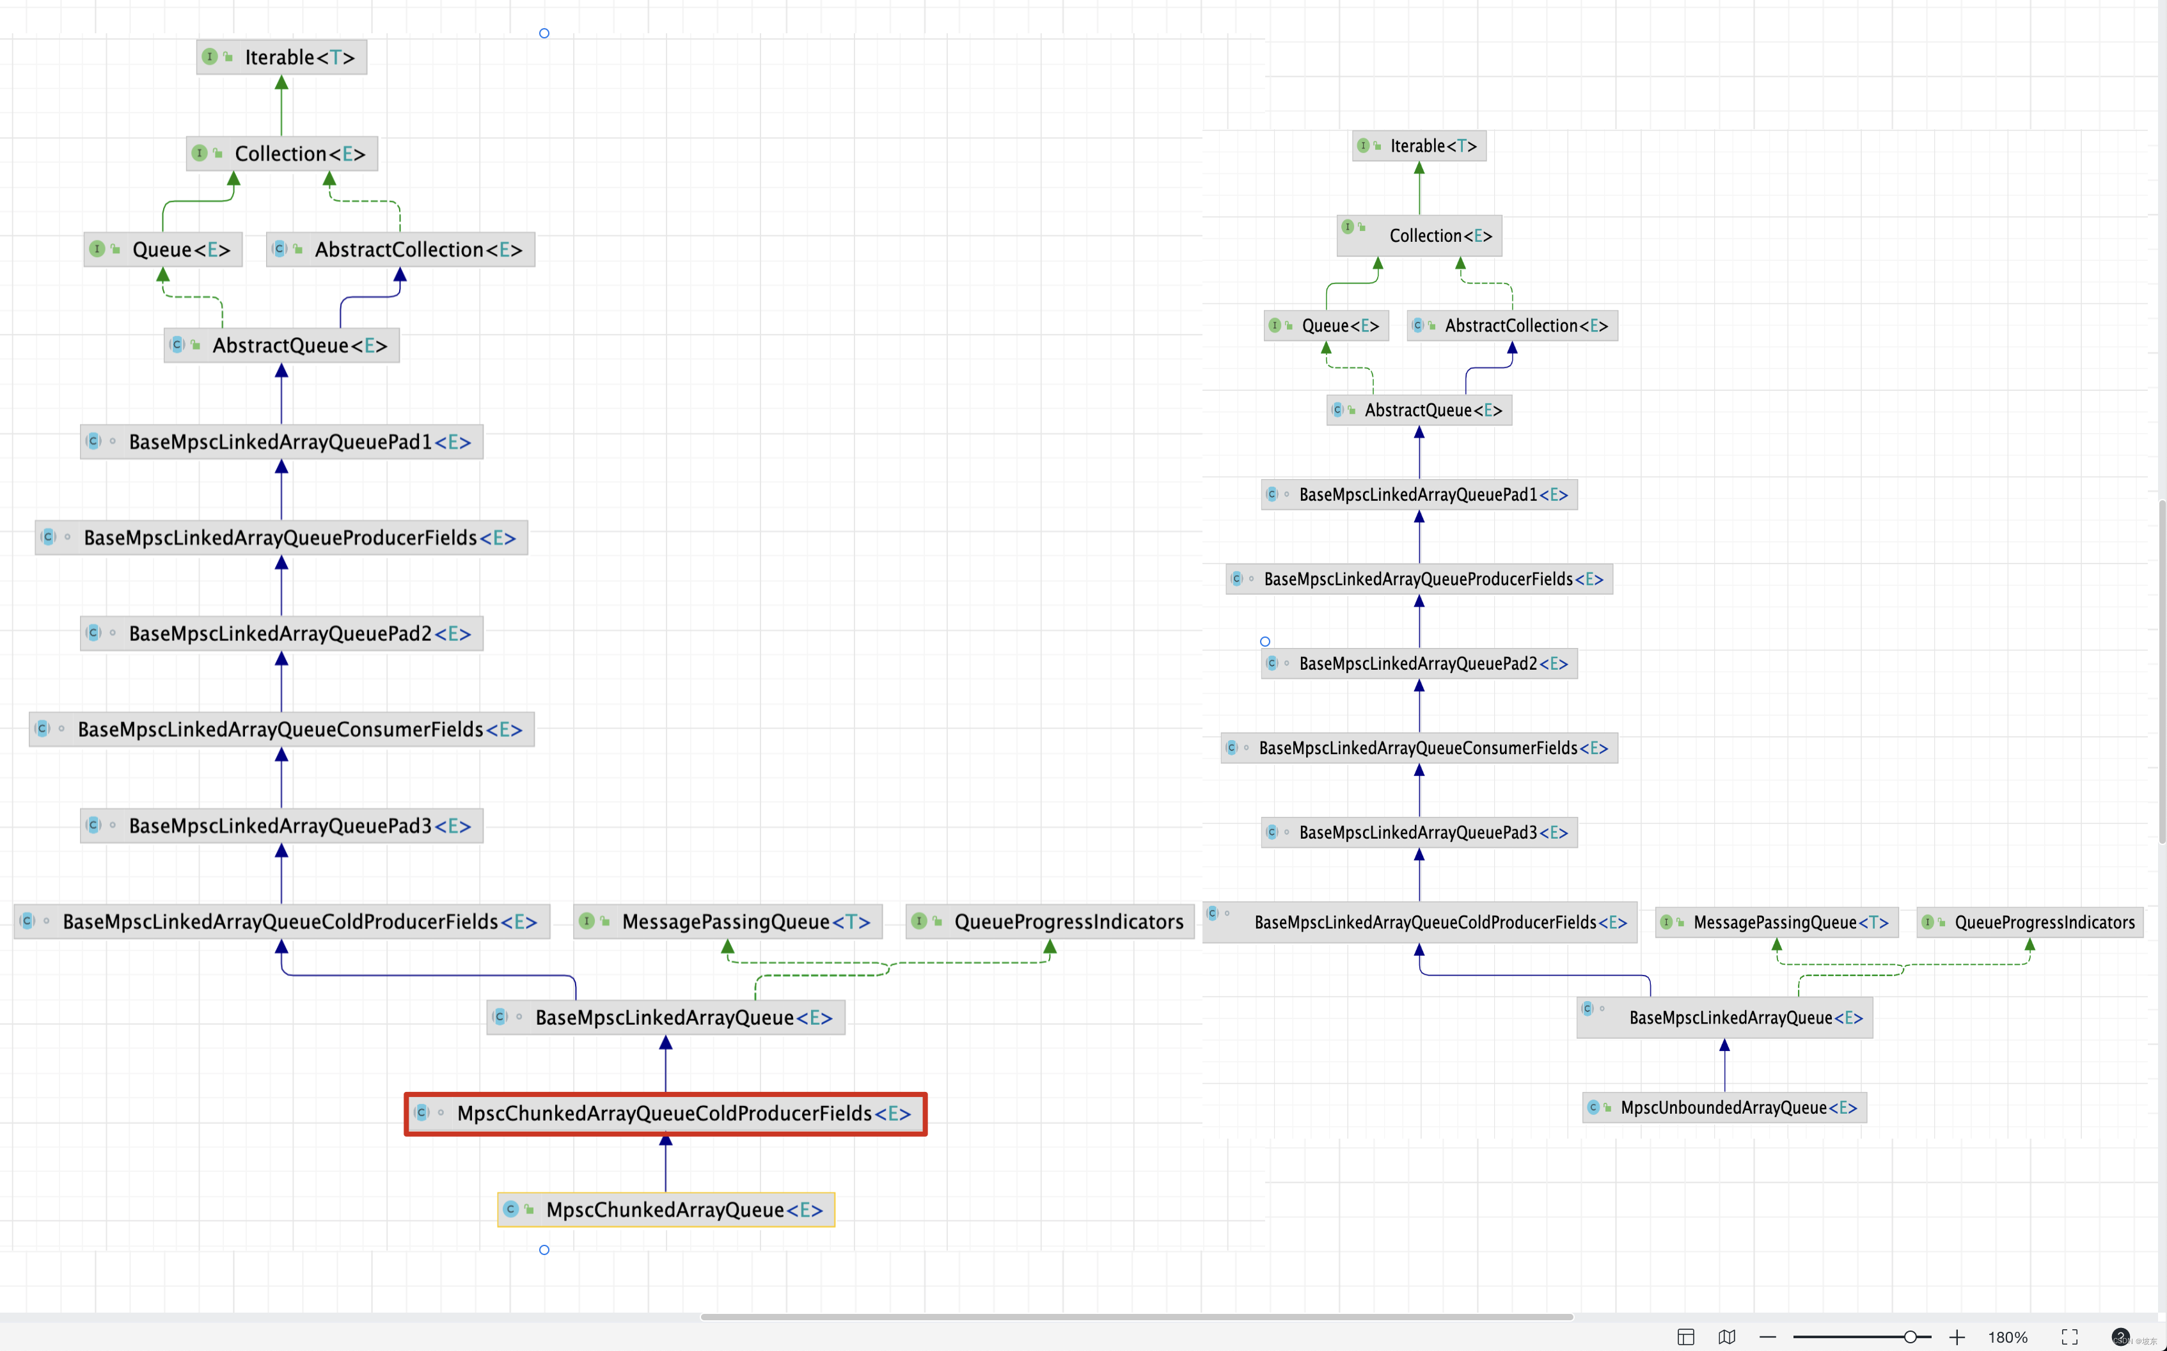Click left BaseMpscLinkedArrayQueueColdProducerFields<E> label
This screenshot has width=2167, height=1351.
pos(299,921)
